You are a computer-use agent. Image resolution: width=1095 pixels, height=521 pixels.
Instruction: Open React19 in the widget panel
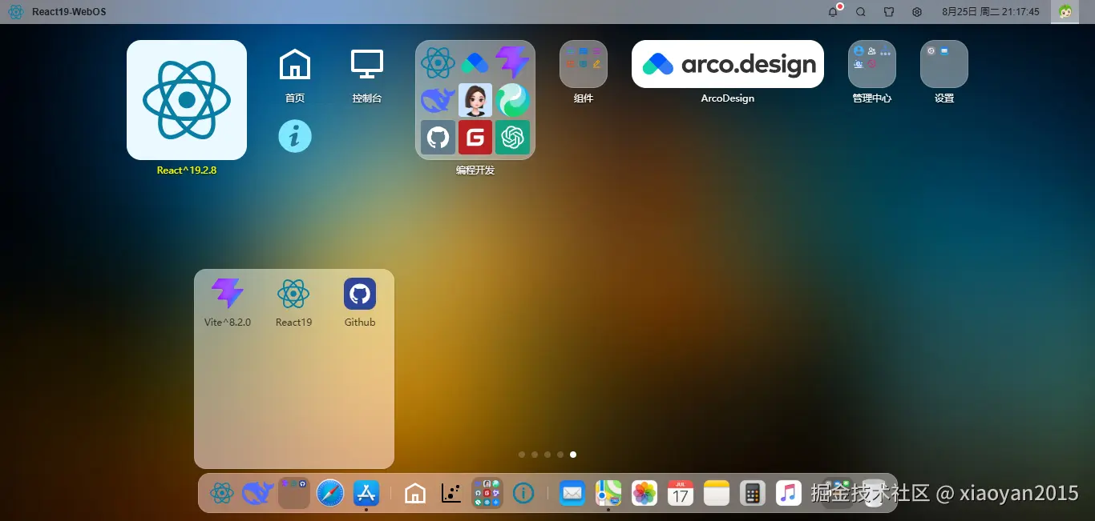click(x=293, y=302)
